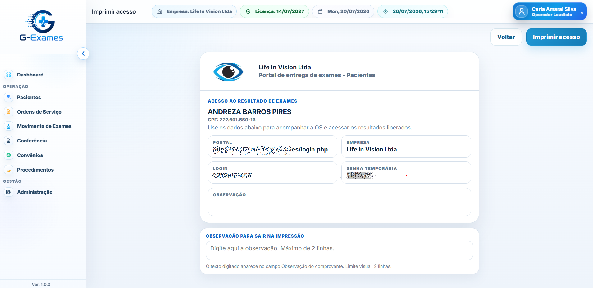Click the Portal de entrega de exames subtitle
This screenshot has height=288, width=593.
tap(317, 75)
